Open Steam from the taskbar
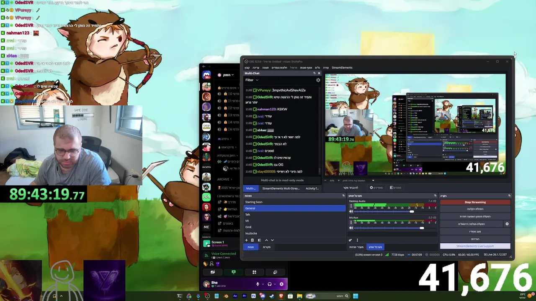536x301 pixels. click(271, 296)
